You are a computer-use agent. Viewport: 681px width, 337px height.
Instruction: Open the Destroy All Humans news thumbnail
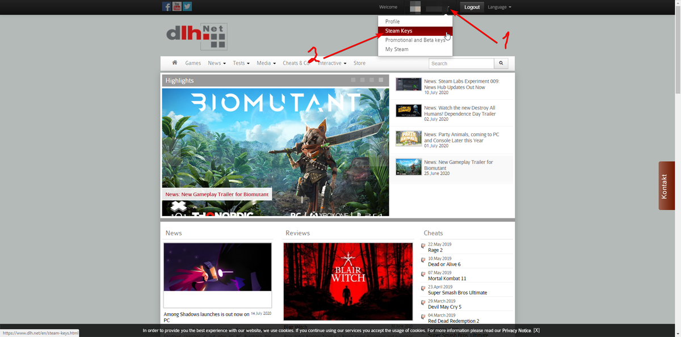coord(409,111)
